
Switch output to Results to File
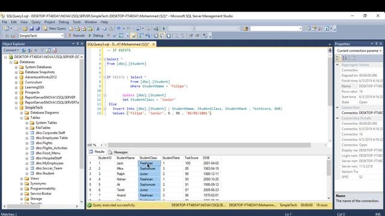click(168, 36)
